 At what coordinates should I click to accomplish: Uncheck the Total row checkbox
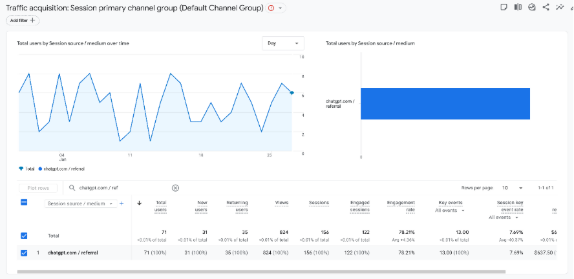pyautogui.click(x=24, y=236)
